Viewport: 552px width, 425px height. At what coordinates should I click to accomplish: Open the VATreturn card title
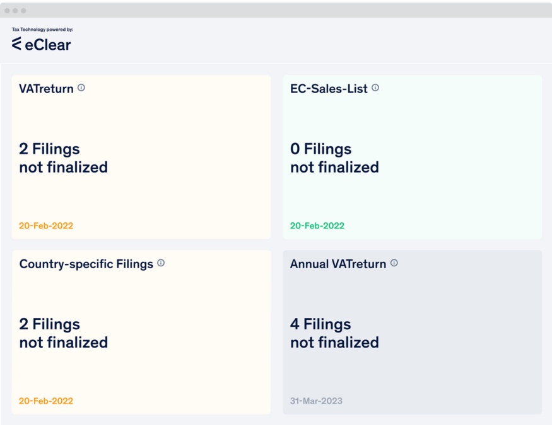tap(46, 89)
